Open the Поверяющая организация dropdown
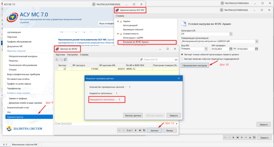Image resolution: width=274 pixels, height=147 pixels. coord(257,41)
